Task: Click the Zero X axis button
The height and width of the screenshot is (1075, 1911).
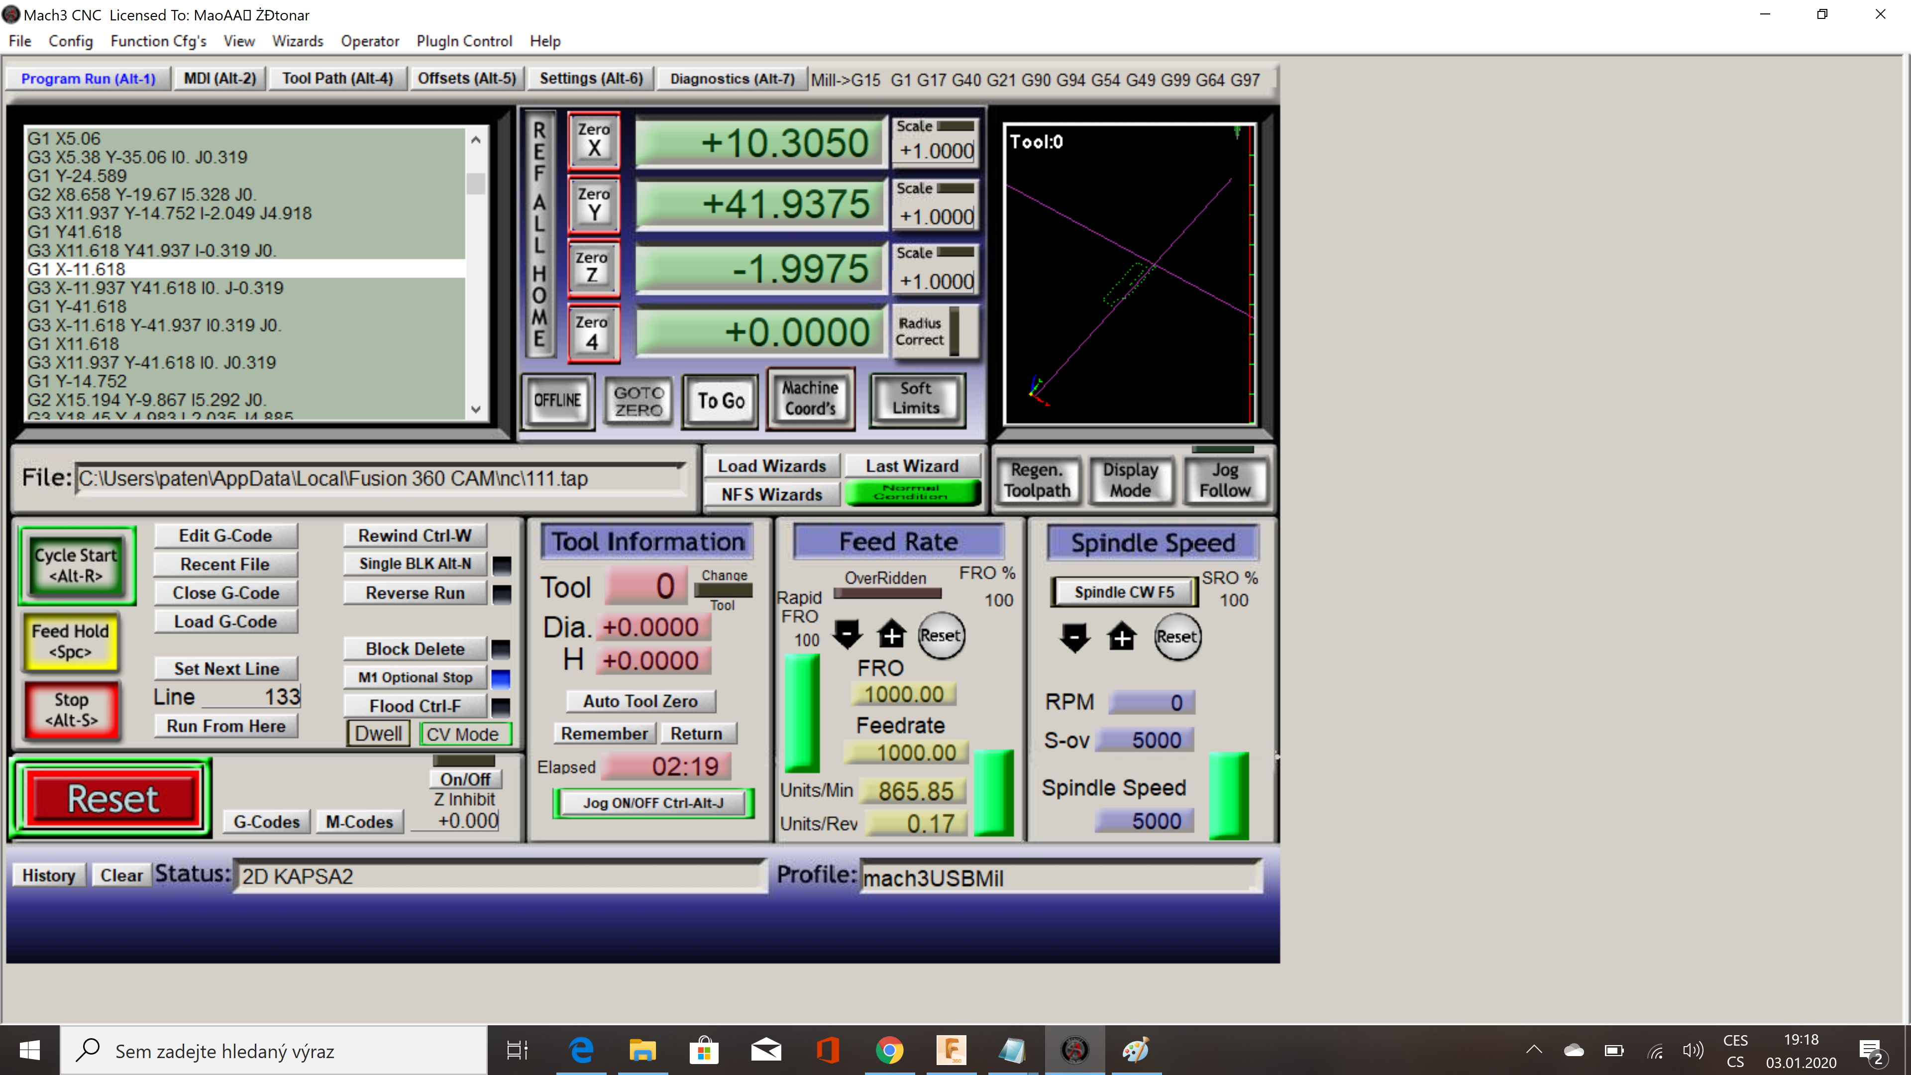Action: pyautogui.click(x=594, y=139)
